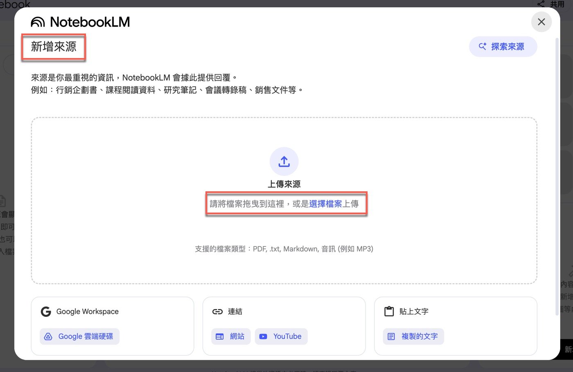This screenshot has height=372, width=573.
Task: Add a source from Google 雲端硬碟
Action: [x=79, y=336]
